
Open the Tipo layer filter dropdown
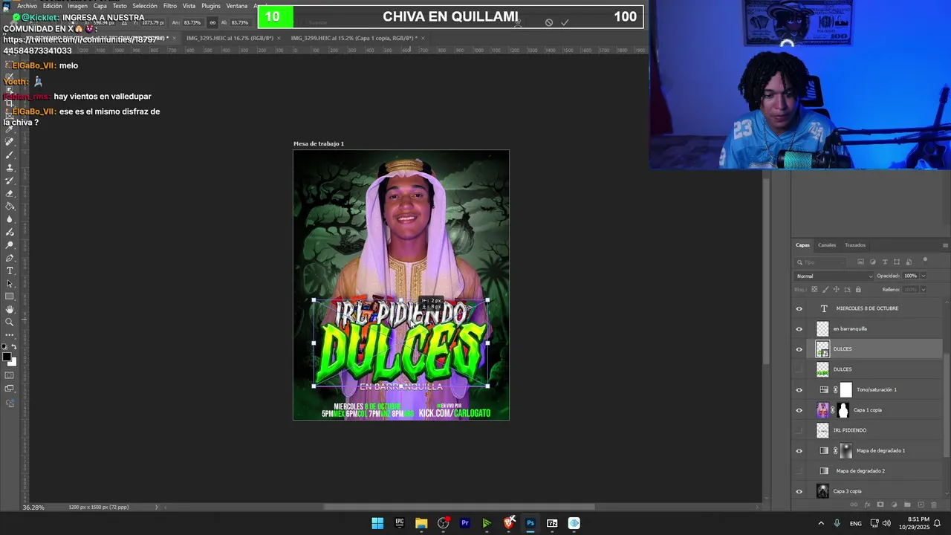click(x=820, y=262)
